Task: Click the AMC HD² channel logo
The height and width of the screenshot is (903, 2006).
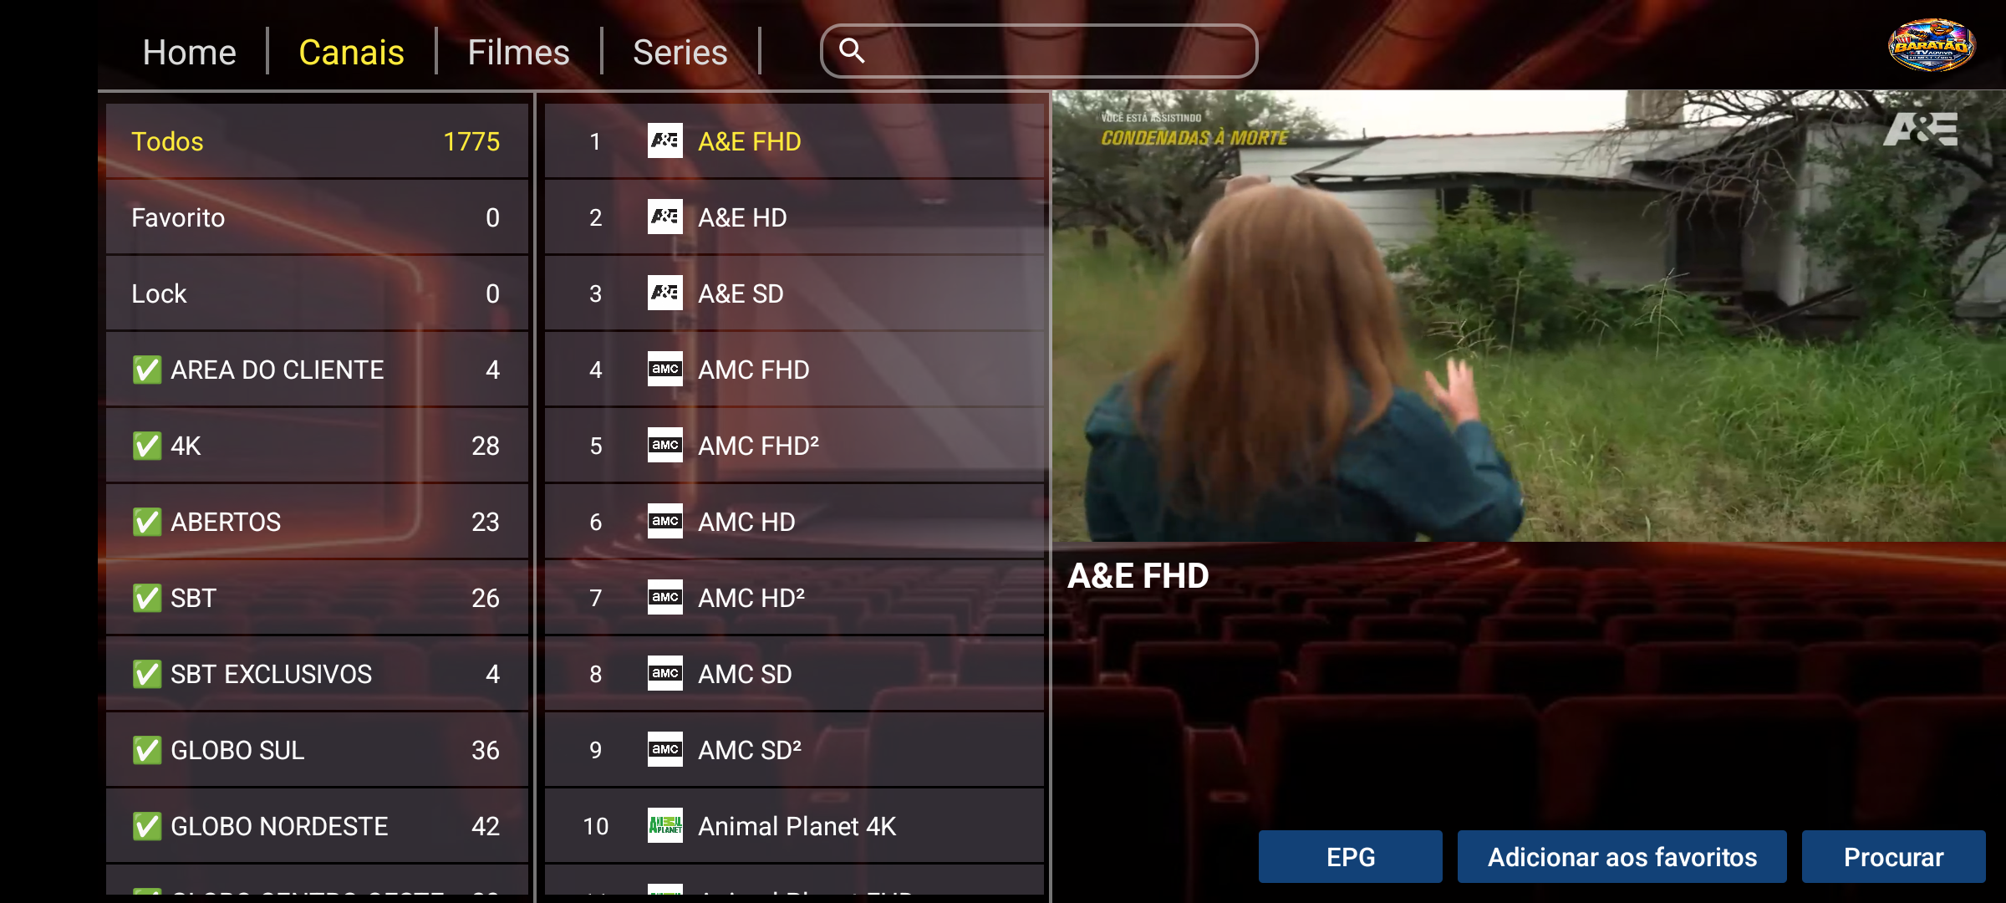Action: [664, 598]
